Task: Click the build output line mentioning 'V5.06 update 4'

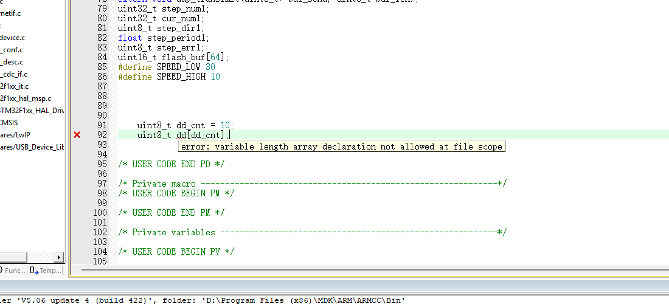Action: coord(203,300)
